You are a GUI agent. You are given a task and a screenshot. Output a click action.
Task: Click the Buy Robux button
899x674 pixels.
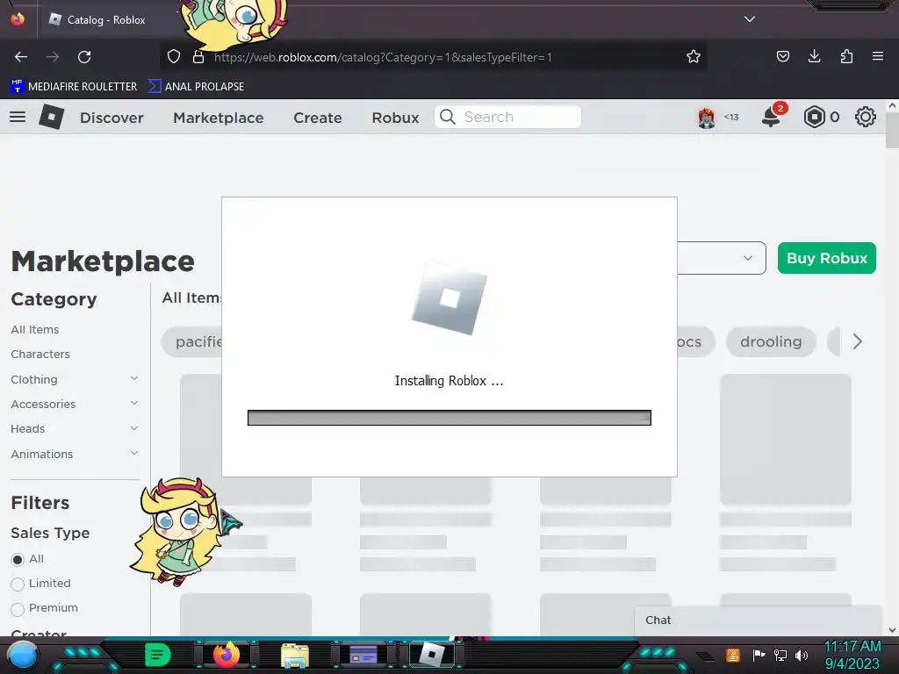[x=827, y=258]
